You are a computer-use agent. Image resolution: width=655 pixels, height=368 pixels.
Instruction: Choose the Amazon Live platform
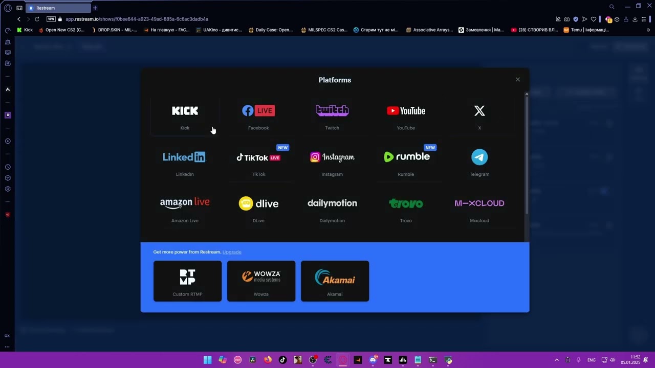185,210
